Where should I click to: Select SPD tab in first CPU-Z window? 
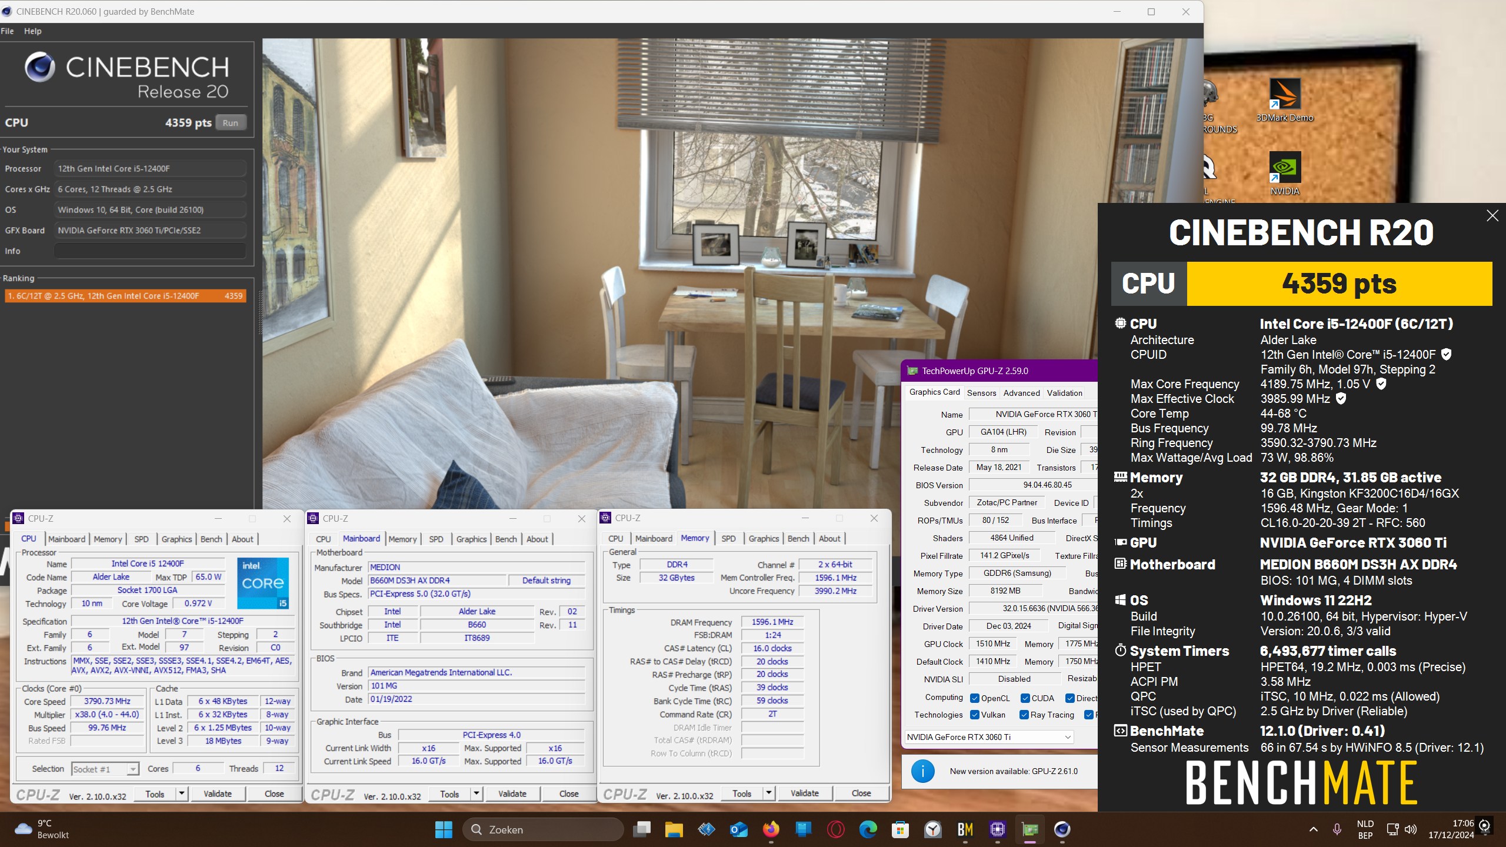(x=141, y=539)
